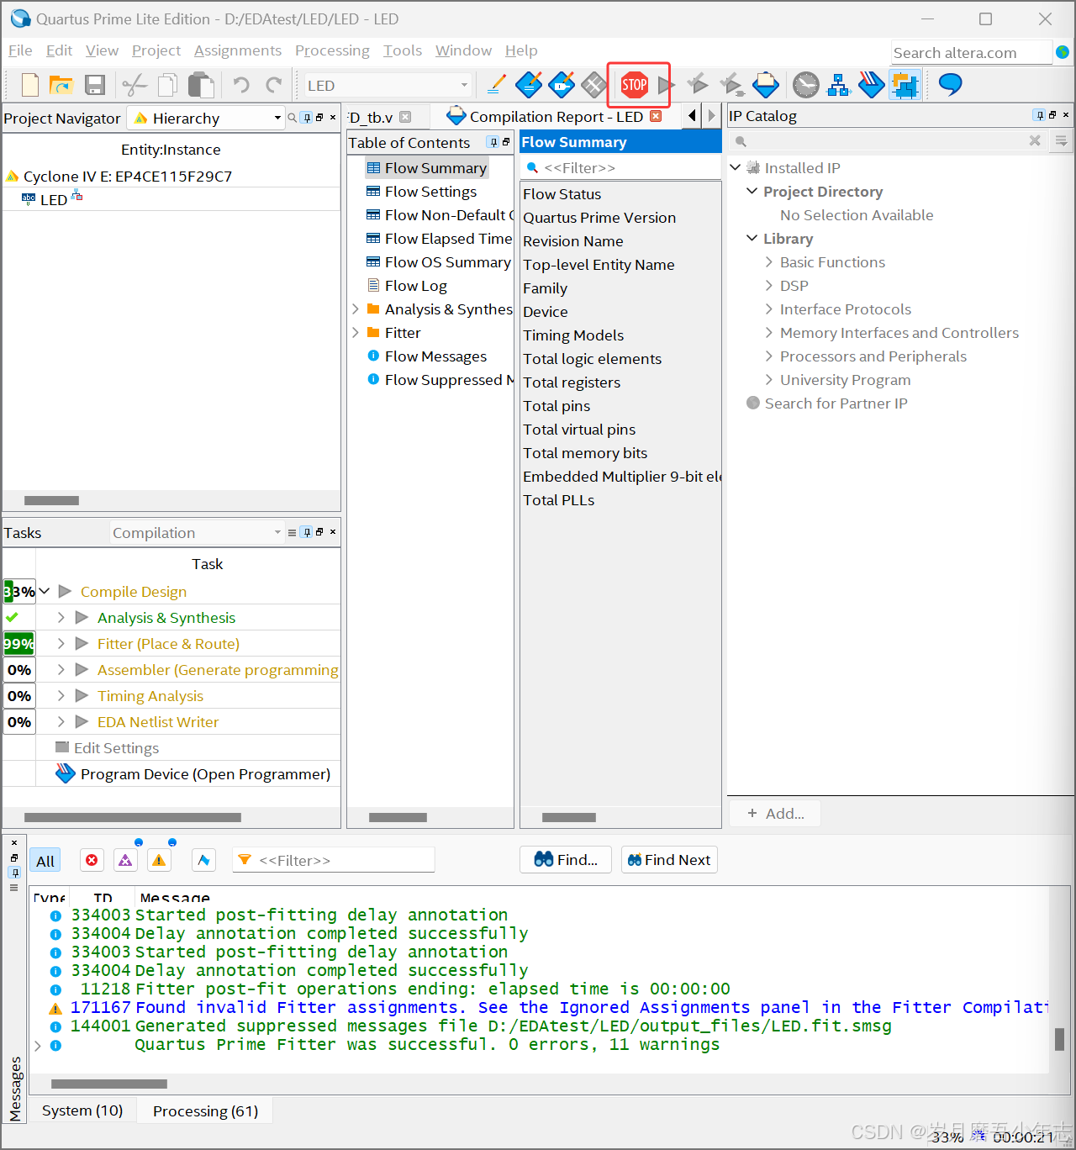Toggle the All messages filter
Viewport: 1076px width, 1150px height.
[45, 861]
